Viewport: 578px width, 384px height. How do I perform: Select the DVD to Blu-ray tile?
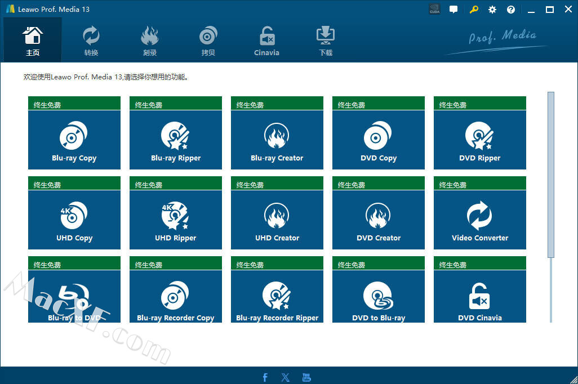coord(379,298)
